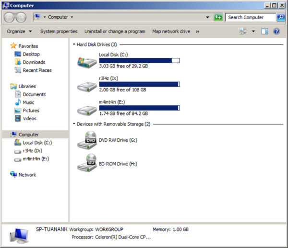This screenshot has width=288, height=248.
Task: Select the BD-ROM Drive (H:) icon
Action: click(x=87, y=163)
